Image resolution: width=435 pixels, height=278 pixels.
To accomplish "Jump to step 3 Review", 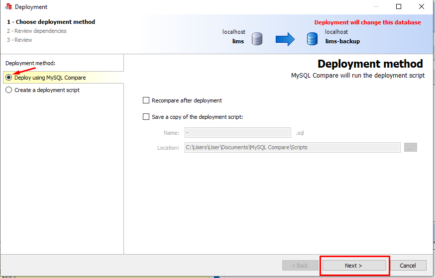I will point(19,40).
